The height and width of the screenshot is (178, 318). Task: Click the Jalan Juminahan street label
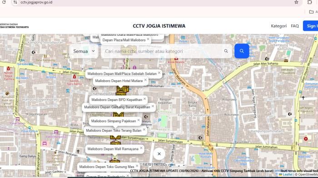tap(266, 147)
